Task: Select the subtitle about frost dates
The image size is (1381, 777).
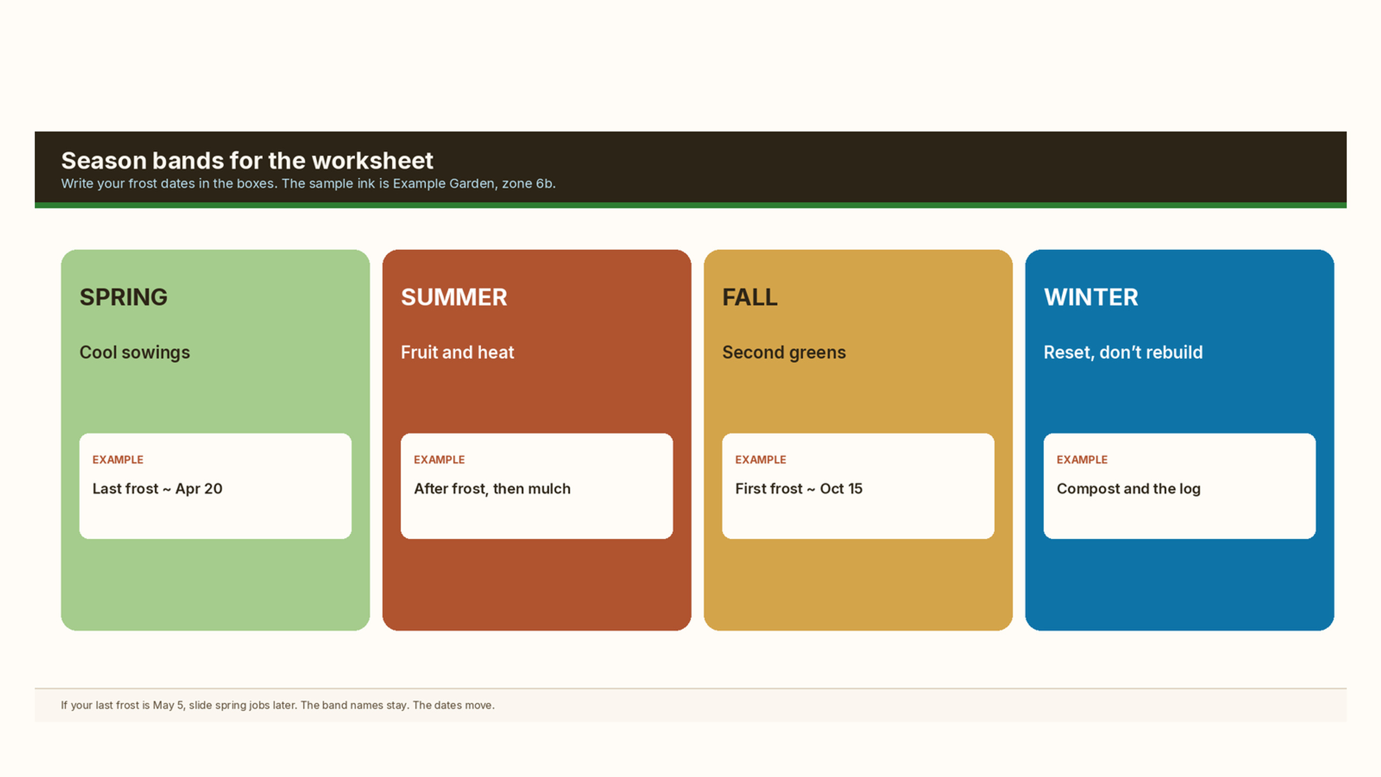Action: (x=308, y=183)
